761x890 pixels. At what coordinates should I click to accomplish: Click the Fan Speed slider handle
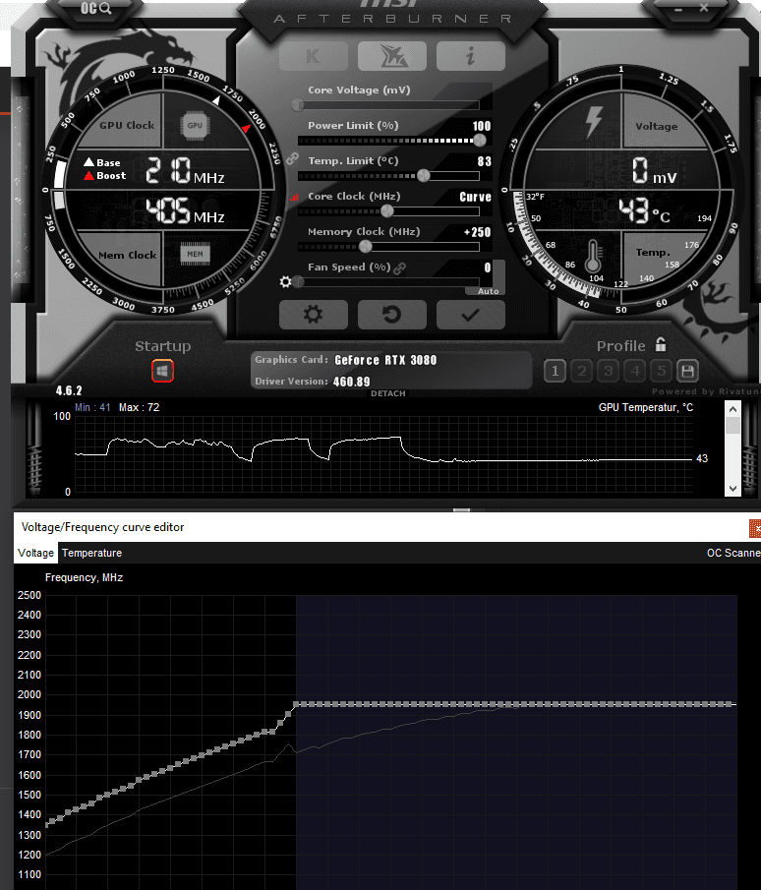(x=299, y=281)
